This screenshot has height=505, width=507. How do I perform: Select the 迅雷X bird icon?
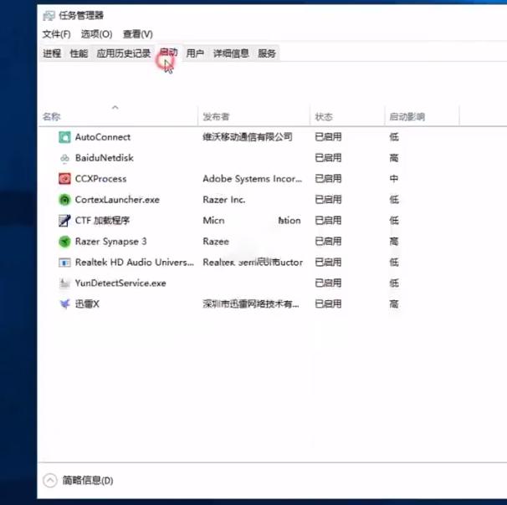pyautogui.click(x=64, y=304)
